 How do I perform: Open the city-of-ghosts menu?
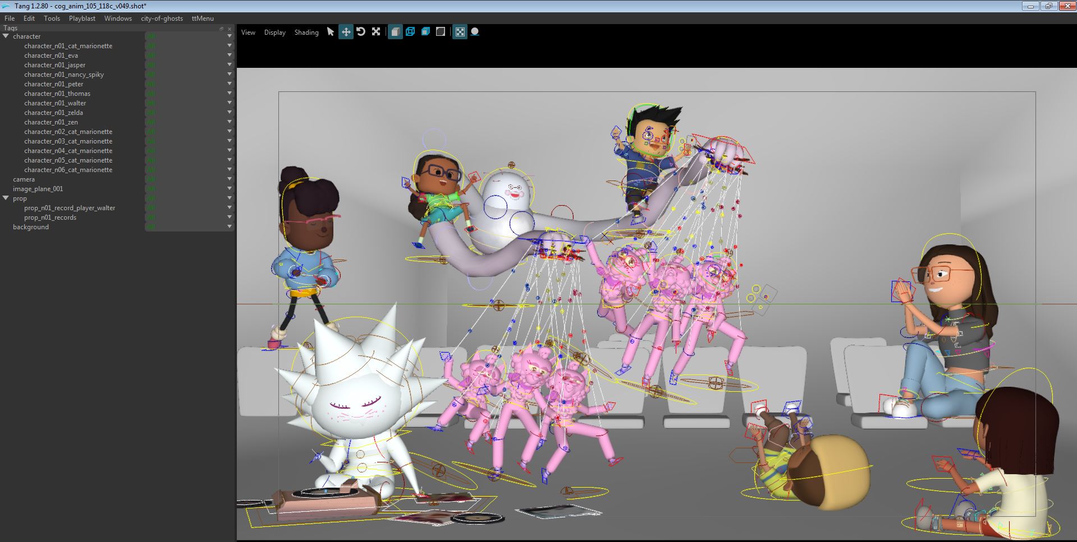[162, 18]
